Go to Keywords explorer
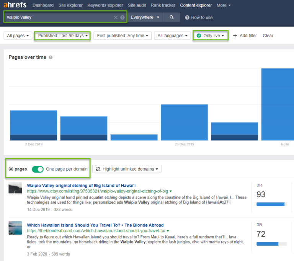 (105, 5)
